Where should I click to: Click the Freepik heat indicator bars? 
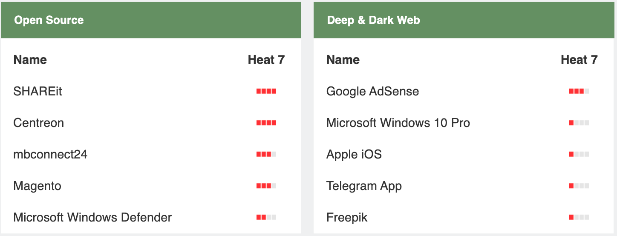tap(579, 217)
